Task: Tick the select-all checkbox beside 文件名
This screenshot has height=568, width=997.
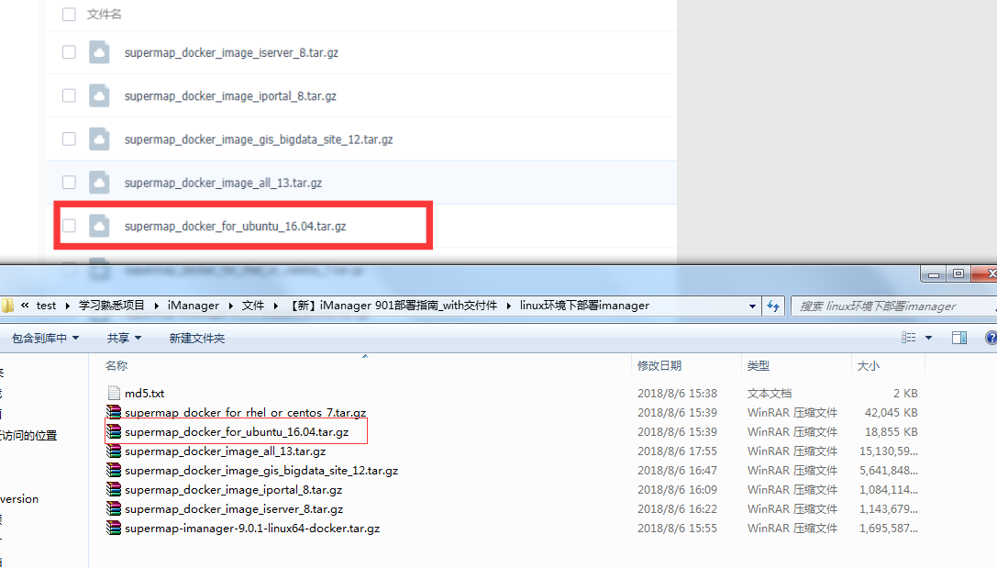Action: click(69, 14)
